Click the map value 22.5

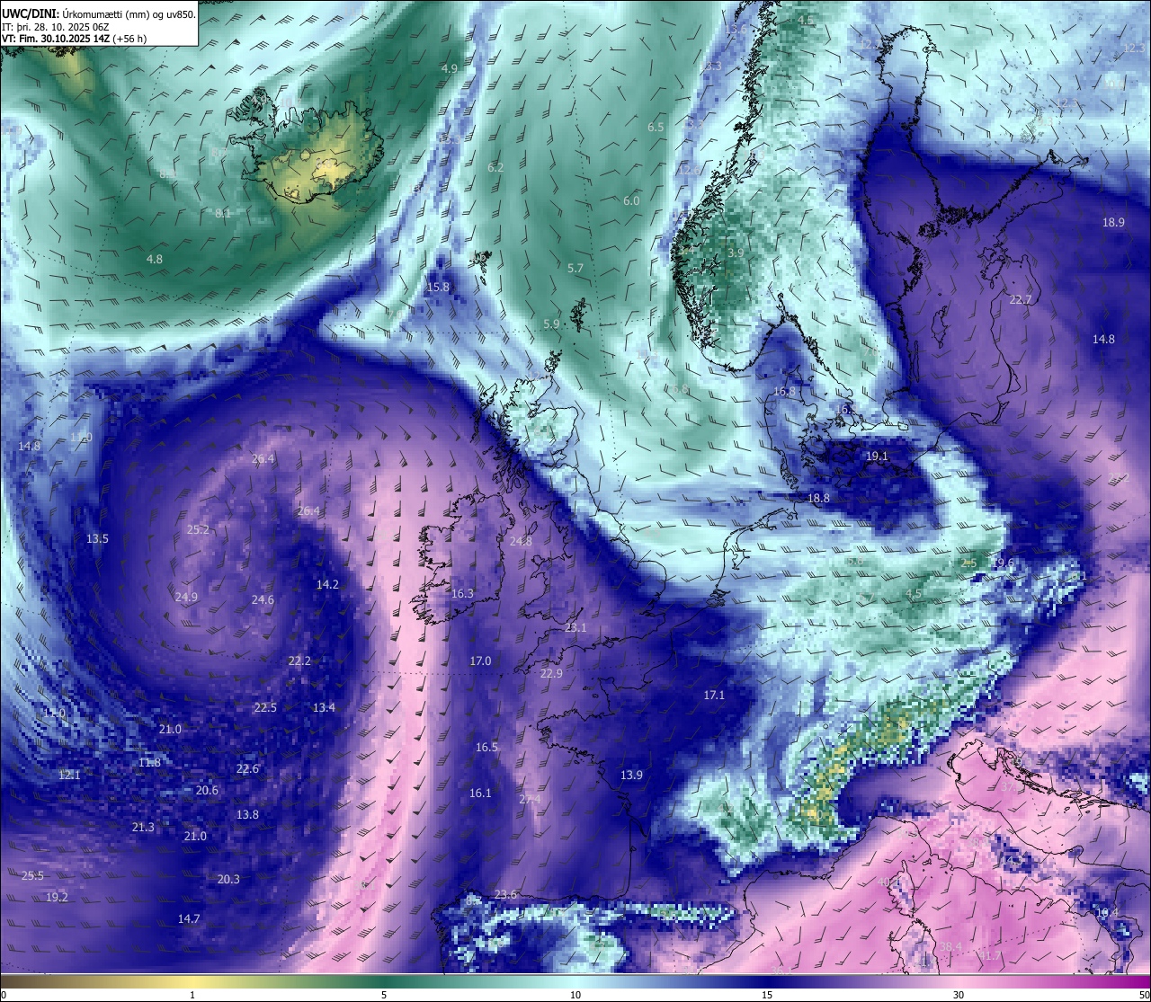pyautogui.click(x=265, y=707)
